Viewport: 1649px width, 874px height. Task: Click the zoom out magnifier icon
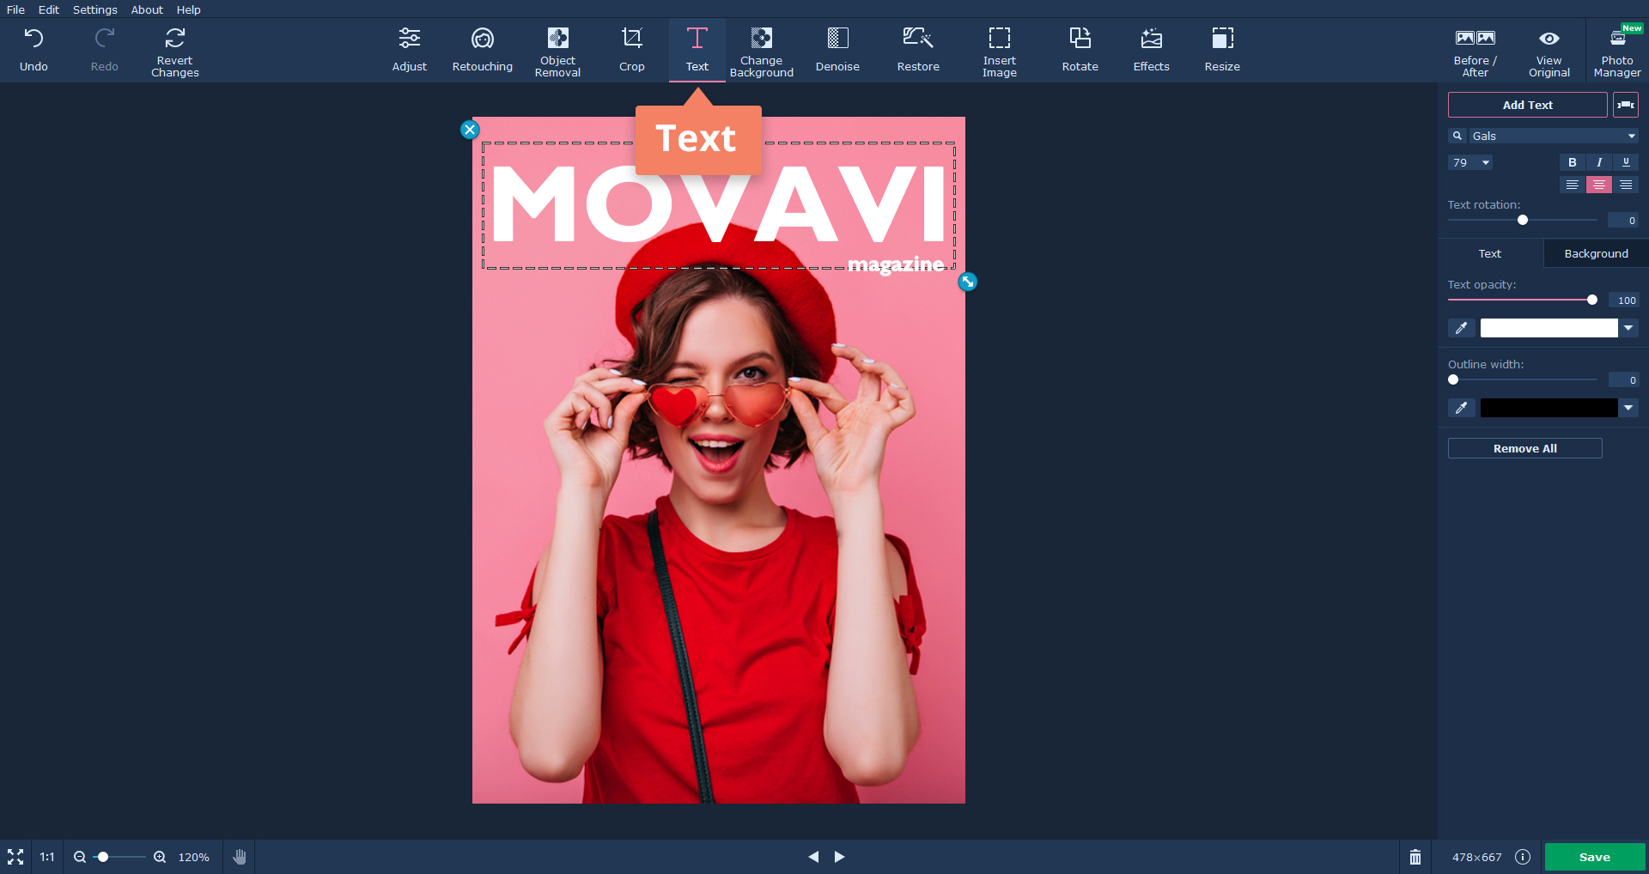coord(80,857)
